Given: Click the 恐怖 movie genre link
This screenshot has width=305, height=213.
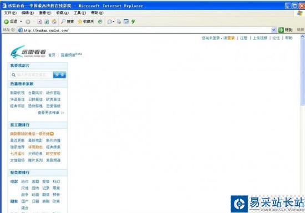Looking at the screenshot, I should coord(35,188).
